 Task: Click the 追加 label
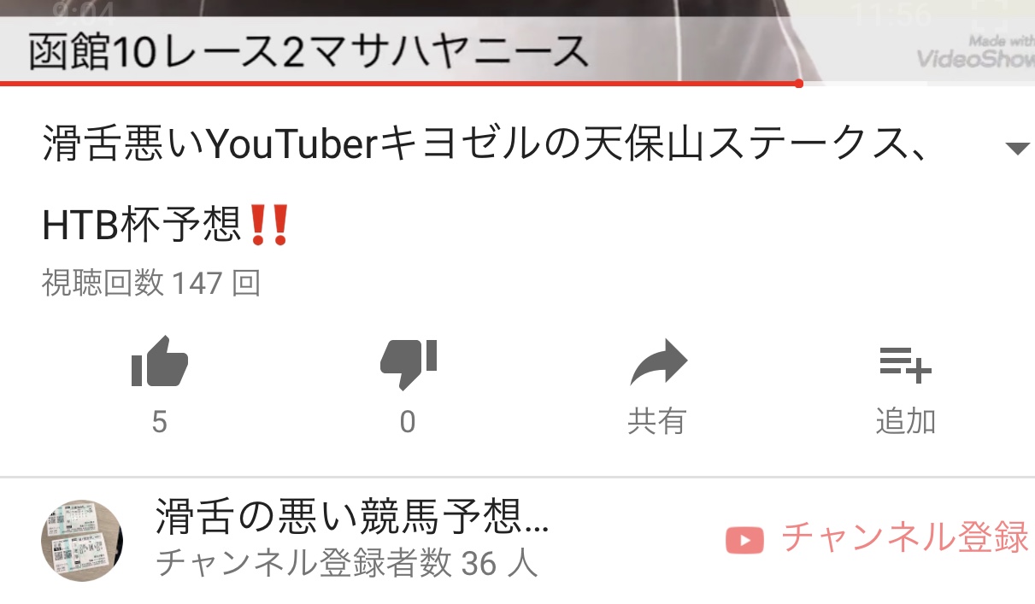coord(906,421)
